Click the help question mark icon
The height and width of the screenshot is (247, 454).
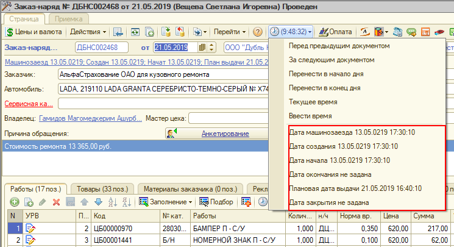(258, 32)
